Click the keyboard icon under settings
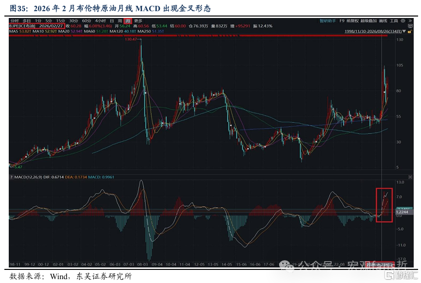Screen dimensions: 421x283 pos(410,26)
